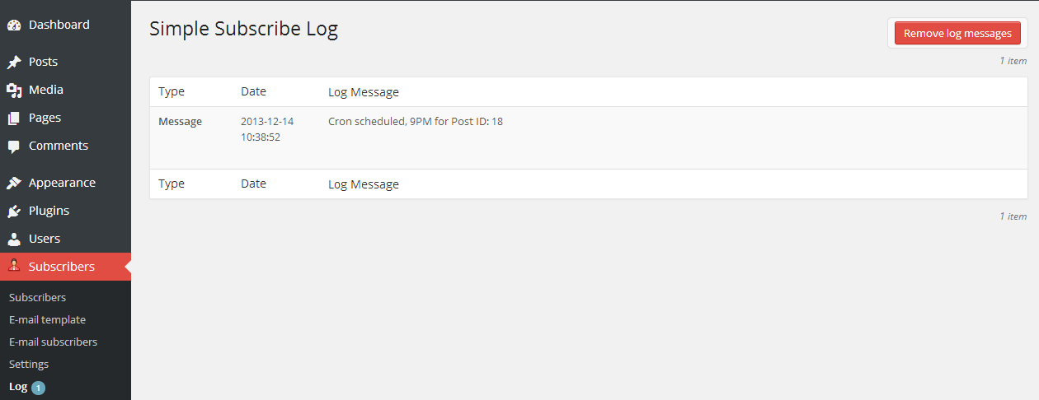This screenshot has height=400, width=1039.
Task: Click the red Subscribers menu icon
Action: click(x=14, y=266)
